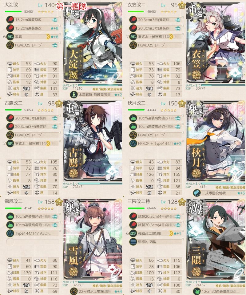This screenshot has height=295, width=246.
Task: Open the 衣笠改二 ship card image
Action: pyautogui.click(x=216, y=43)
